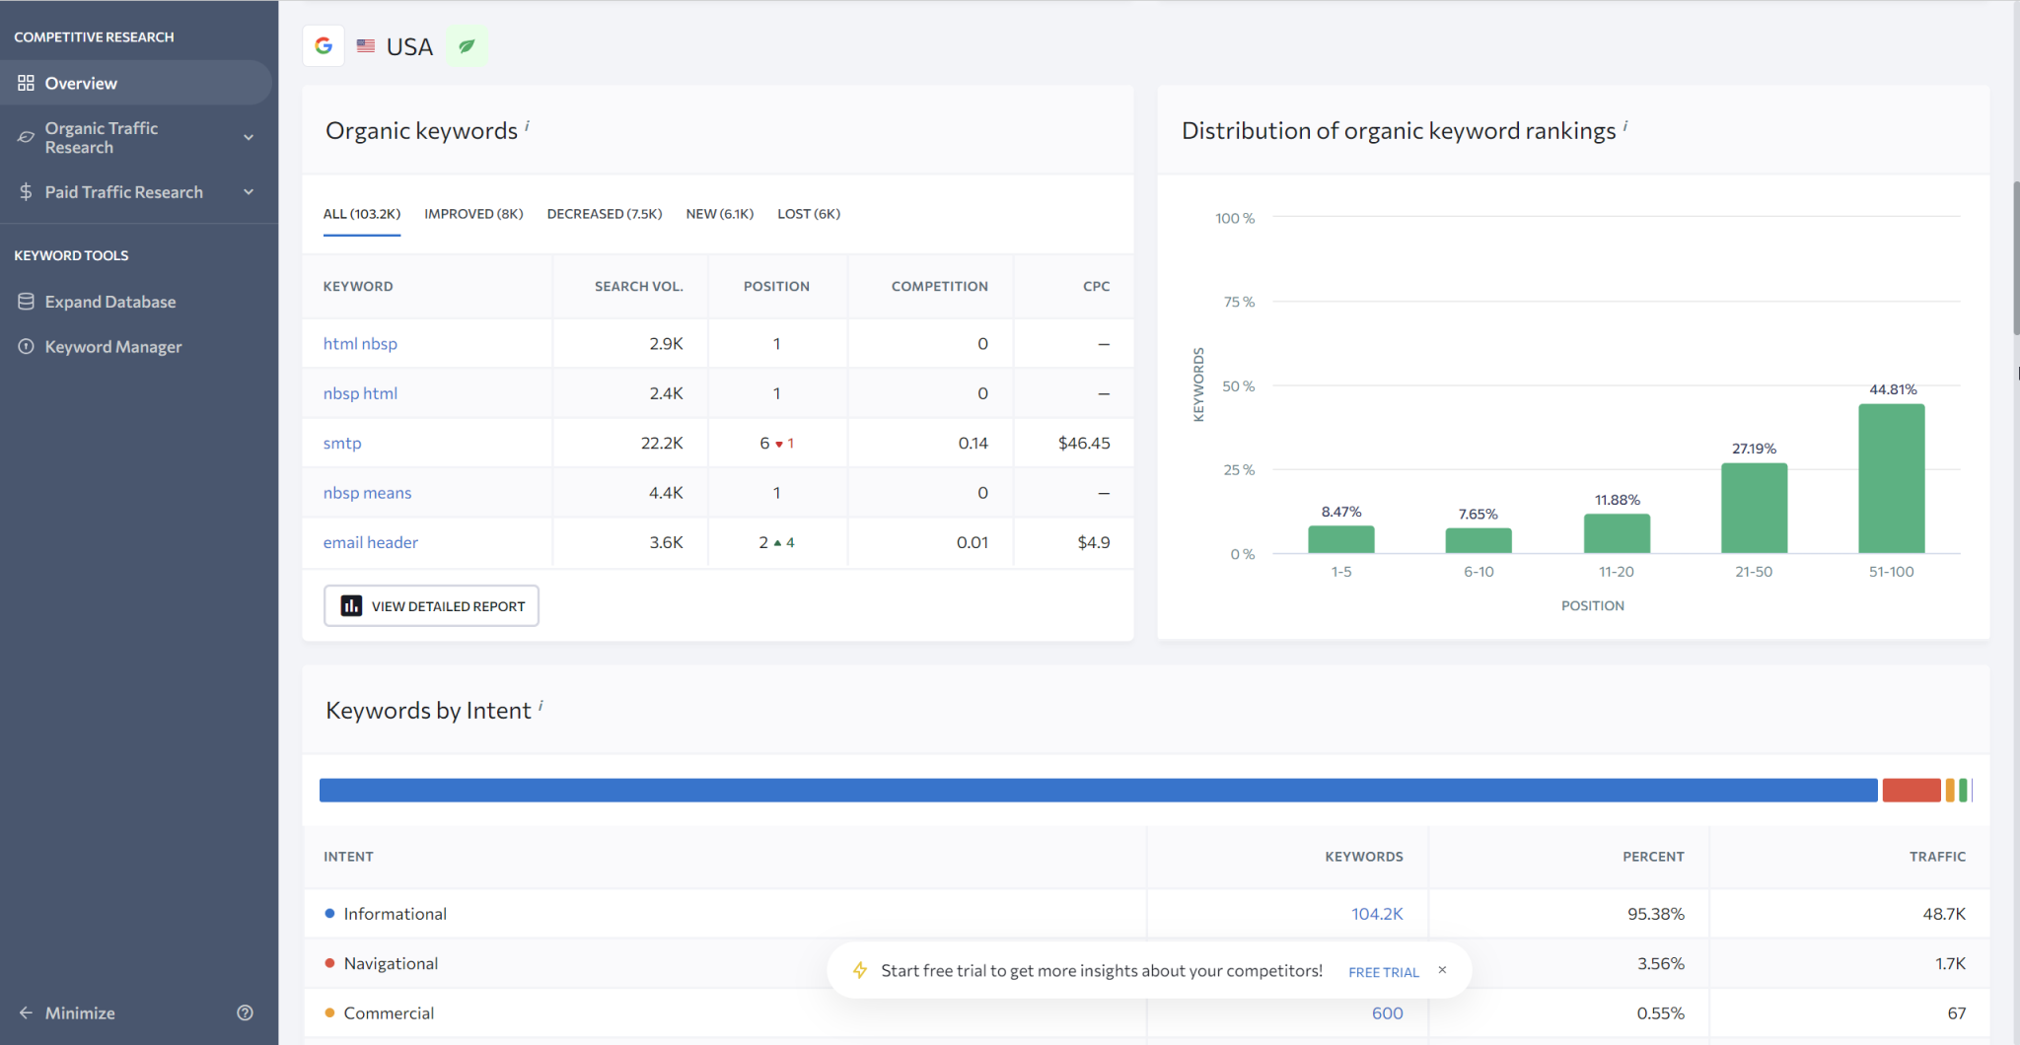Start the FREE TRIAL
Screen dimensions: 2020x1045
1382,971
